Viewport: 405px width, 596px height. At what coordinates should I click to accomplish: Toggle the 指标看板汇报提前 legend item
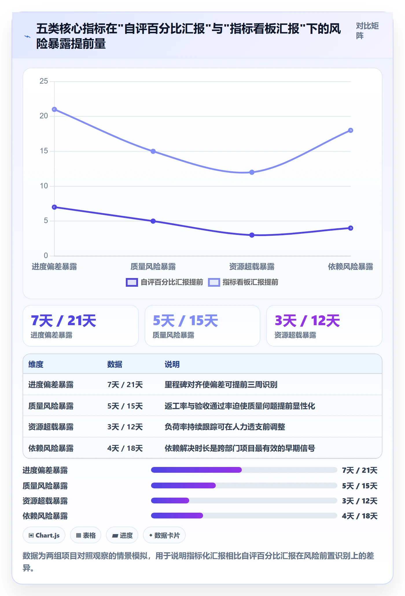243,282
